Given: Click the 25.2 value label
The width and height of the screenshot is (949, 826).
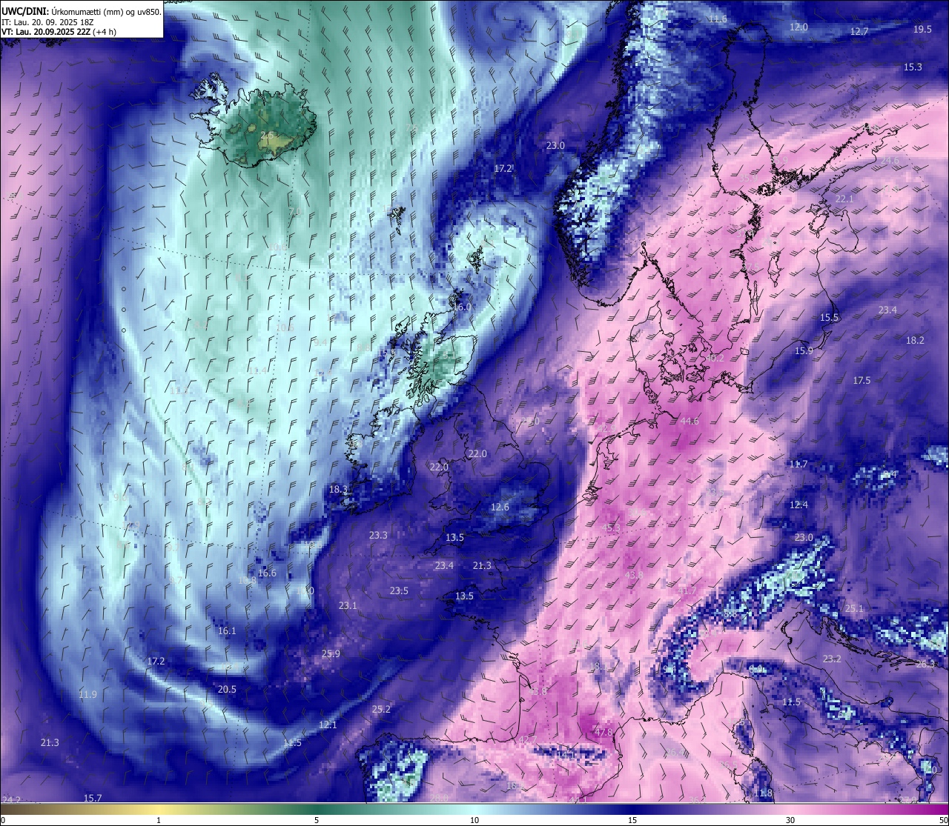Looking at the screenshot, I should click(381, 710).
